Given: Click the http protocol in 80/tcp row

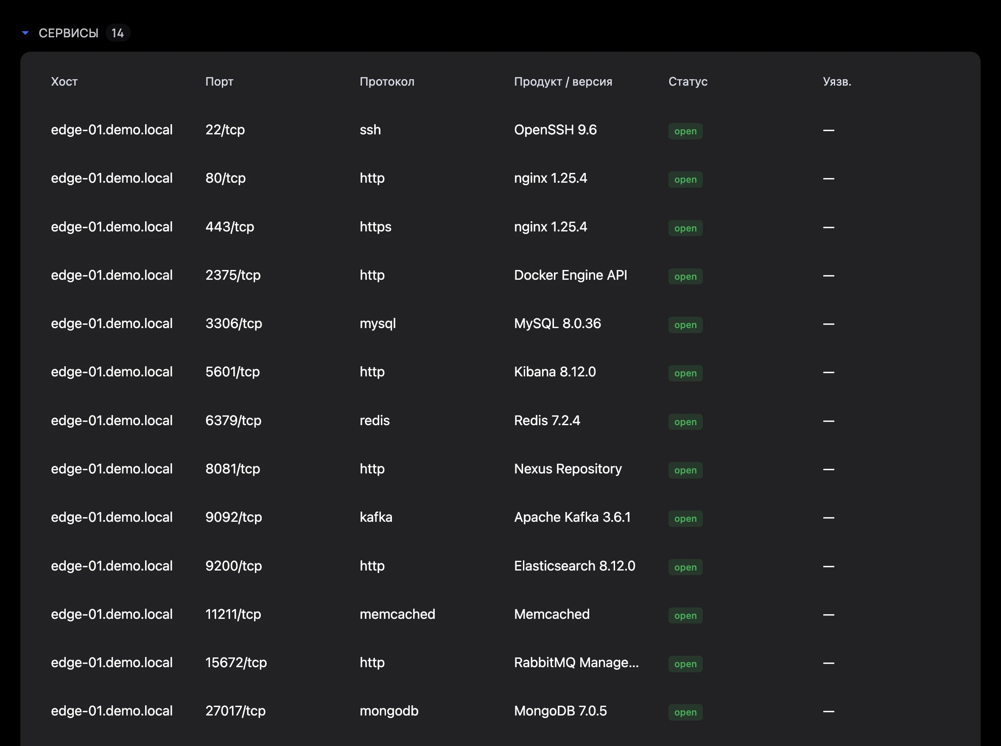Looking at the screenshot, I should click(372, 178).
